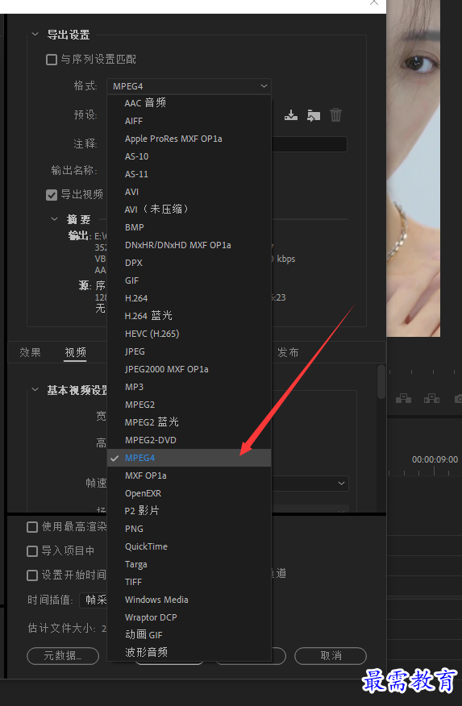Select OpenEXR format
Image resolution: width=462 pixels, height=706 pixels.
pos(189,493)
